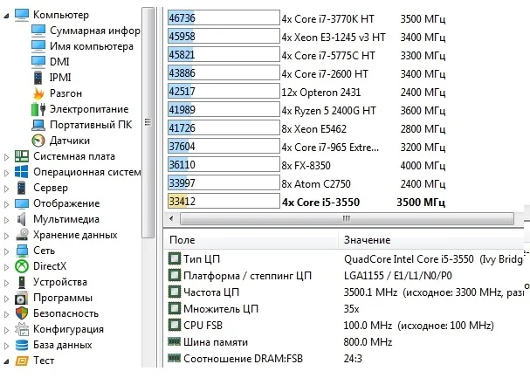Click the CPU FSB field row
The width and height of the screenshot is (530, 378).
click(345, 326)
